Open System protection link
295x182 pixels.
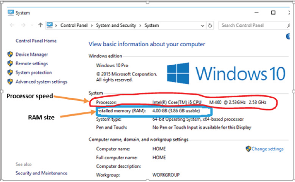pyautogui.click(x=33, y=73)
